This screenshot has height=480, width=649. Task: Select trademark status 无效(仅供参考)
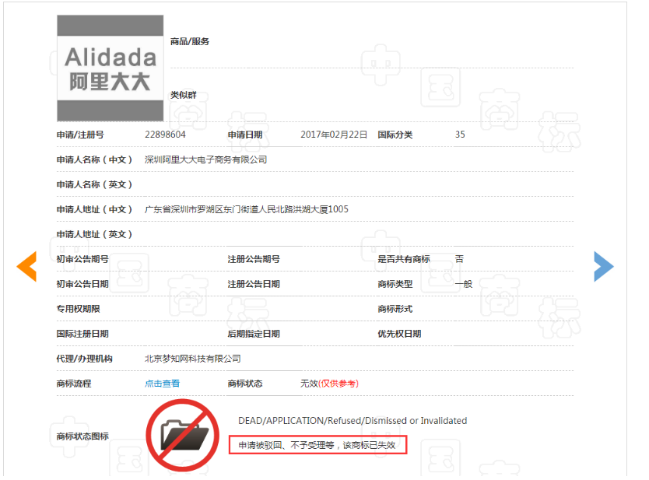[329, 384]
